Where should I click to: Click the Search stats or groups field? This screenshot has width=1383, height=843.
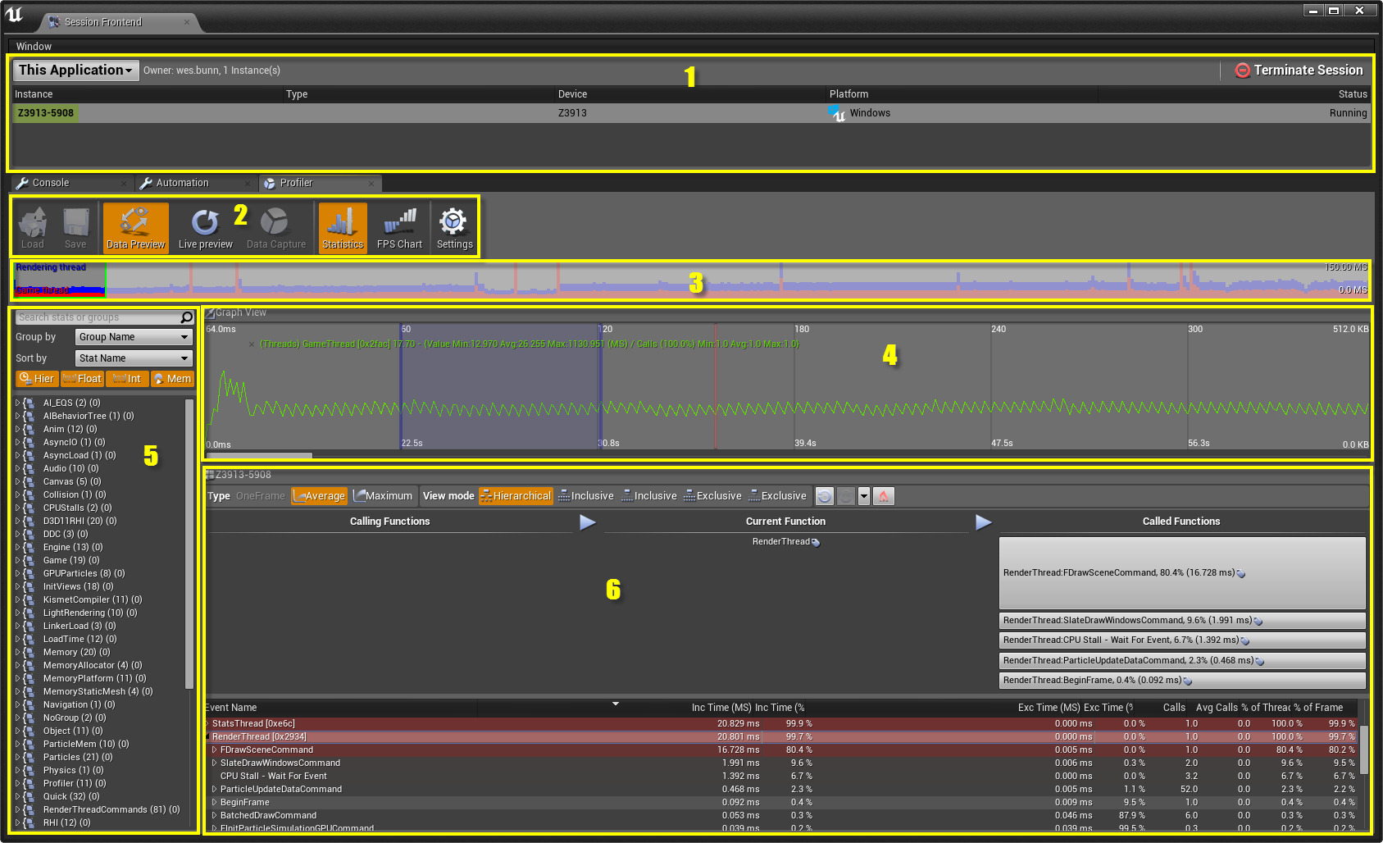tap(97, 317)
